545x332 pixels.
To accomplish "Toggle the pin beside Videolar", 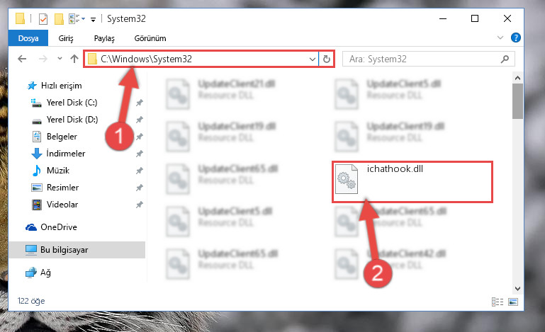I will pyautogui.click(x=140, y=205).
